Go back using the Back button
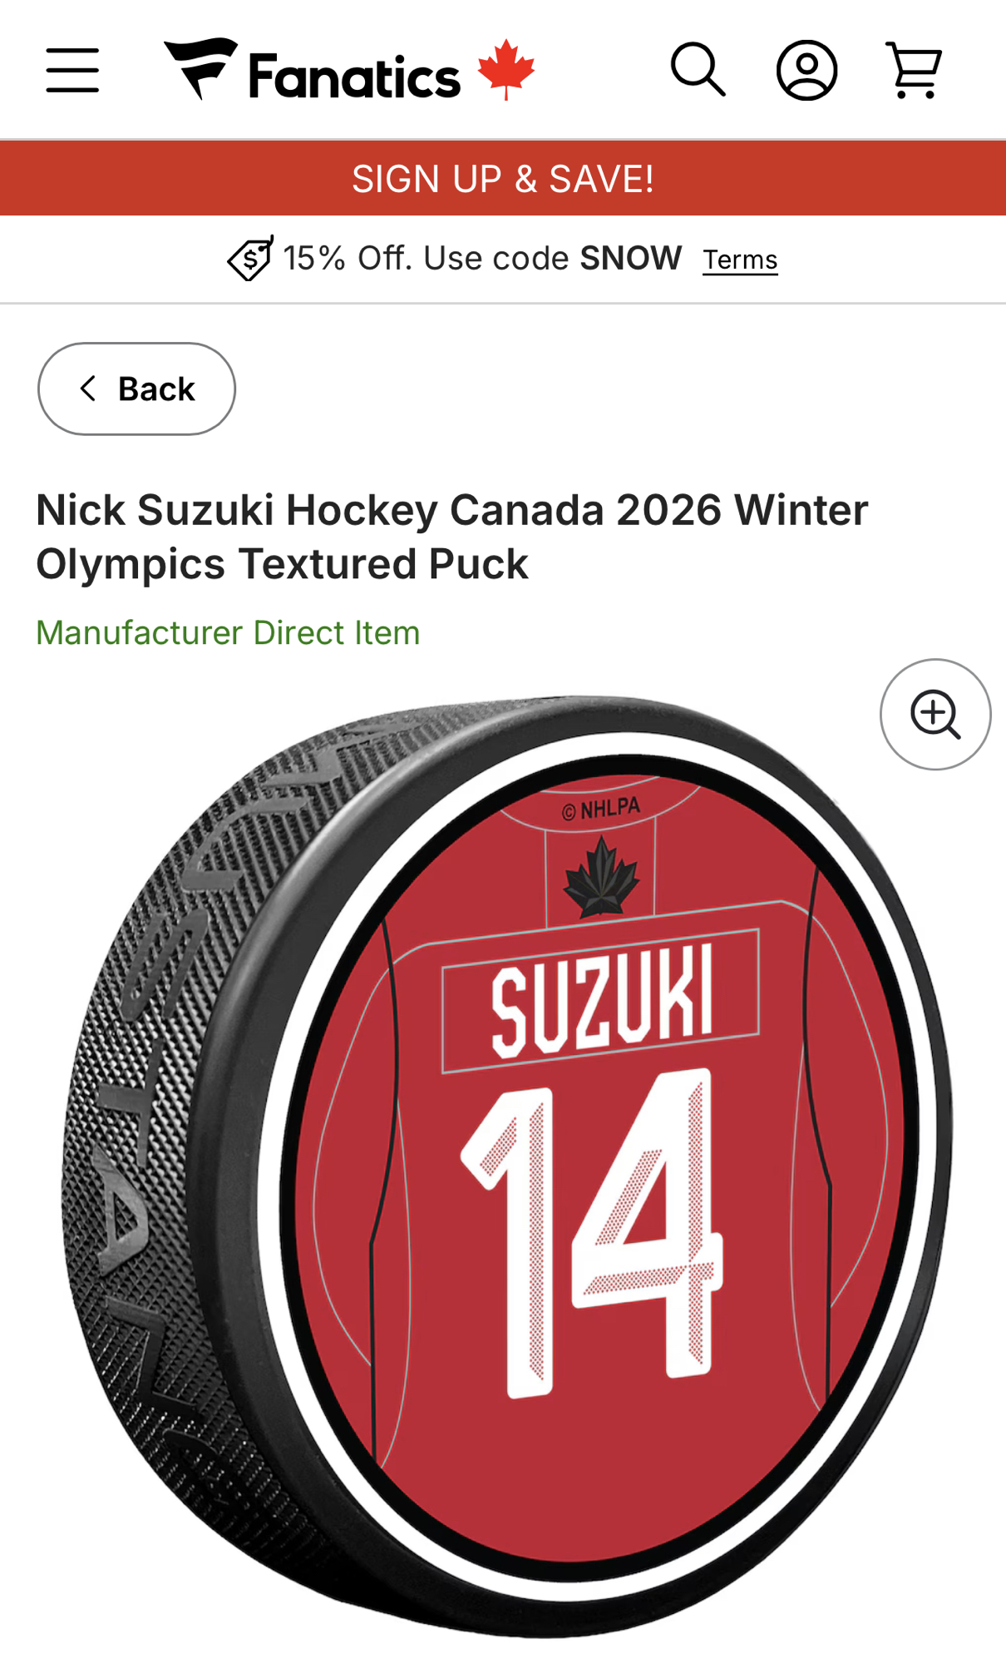 pyautogui.click(x=136, y=389)
